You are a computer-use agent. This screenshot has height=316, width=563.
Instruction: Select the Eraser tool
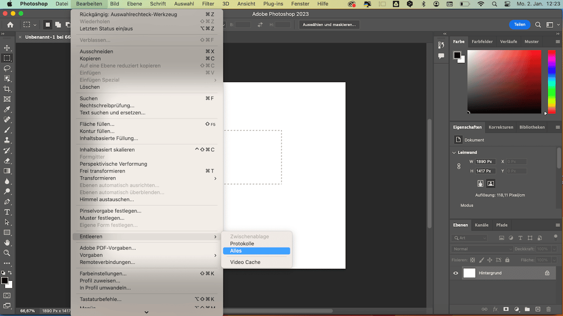[7, 161]
